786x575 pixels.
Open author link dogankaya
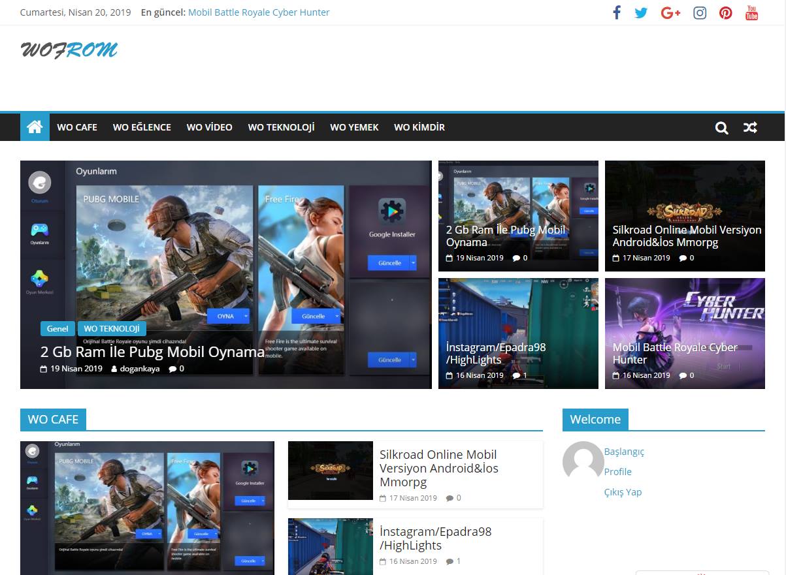(x=135, y=369)
